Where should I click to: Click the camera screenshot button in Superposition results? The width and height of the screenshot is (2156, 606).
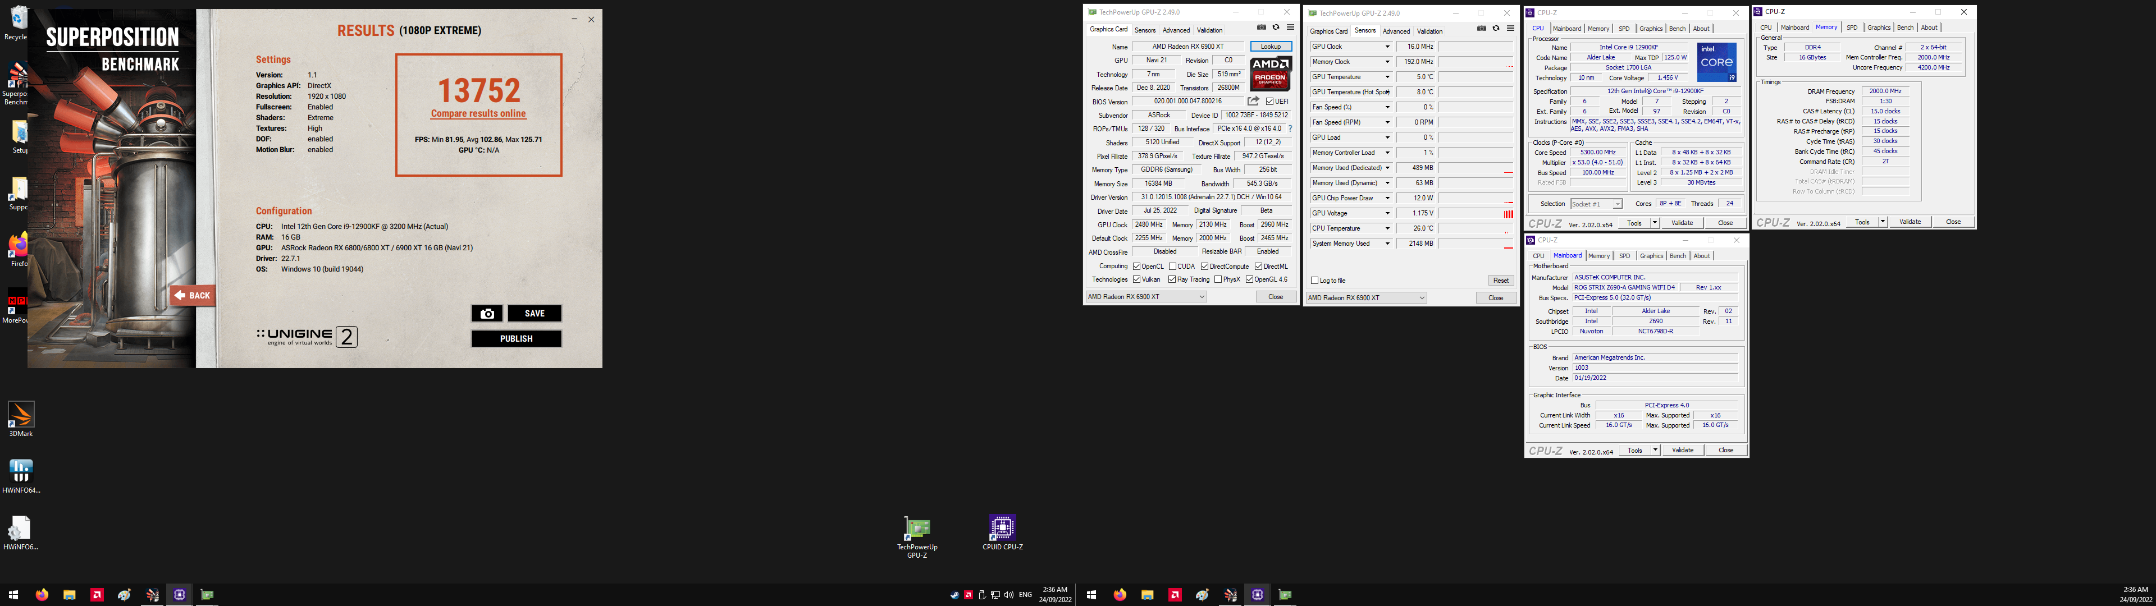pos(487,313)
